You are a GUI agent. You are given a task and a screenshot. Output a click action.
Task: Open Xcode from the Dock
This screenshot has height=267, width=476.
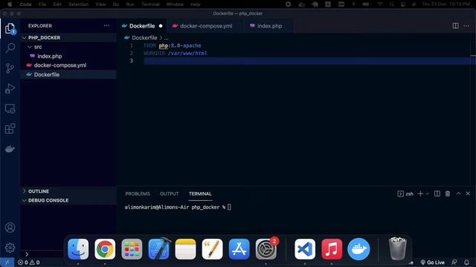pyautogui.click(x=158, y=249)
